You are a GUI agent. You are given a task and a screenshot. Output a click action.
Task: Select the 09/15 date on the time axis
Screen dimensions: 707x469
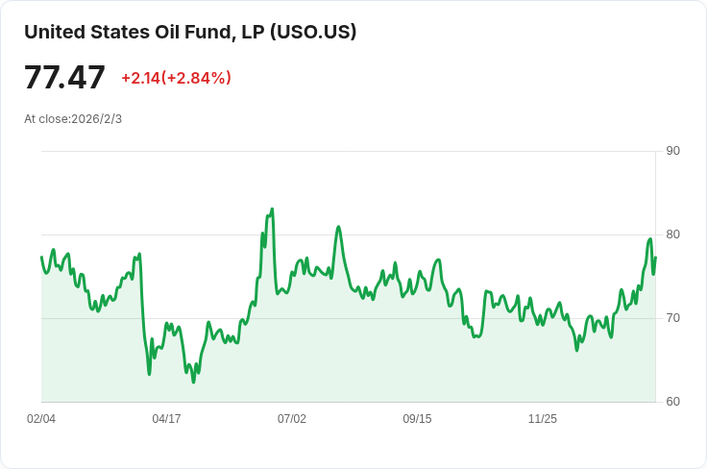tap(417, 419)
